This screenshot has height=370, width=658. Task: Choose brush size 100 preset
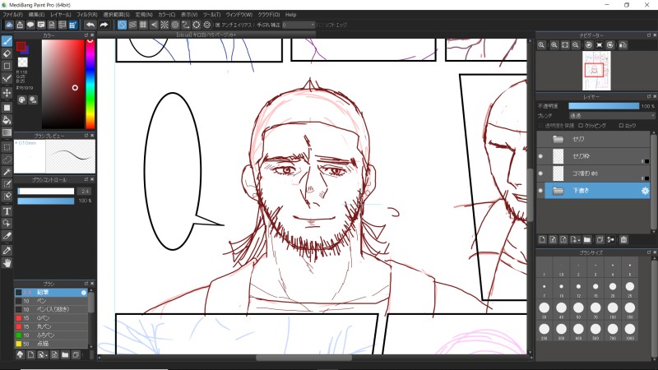(613, 310)
